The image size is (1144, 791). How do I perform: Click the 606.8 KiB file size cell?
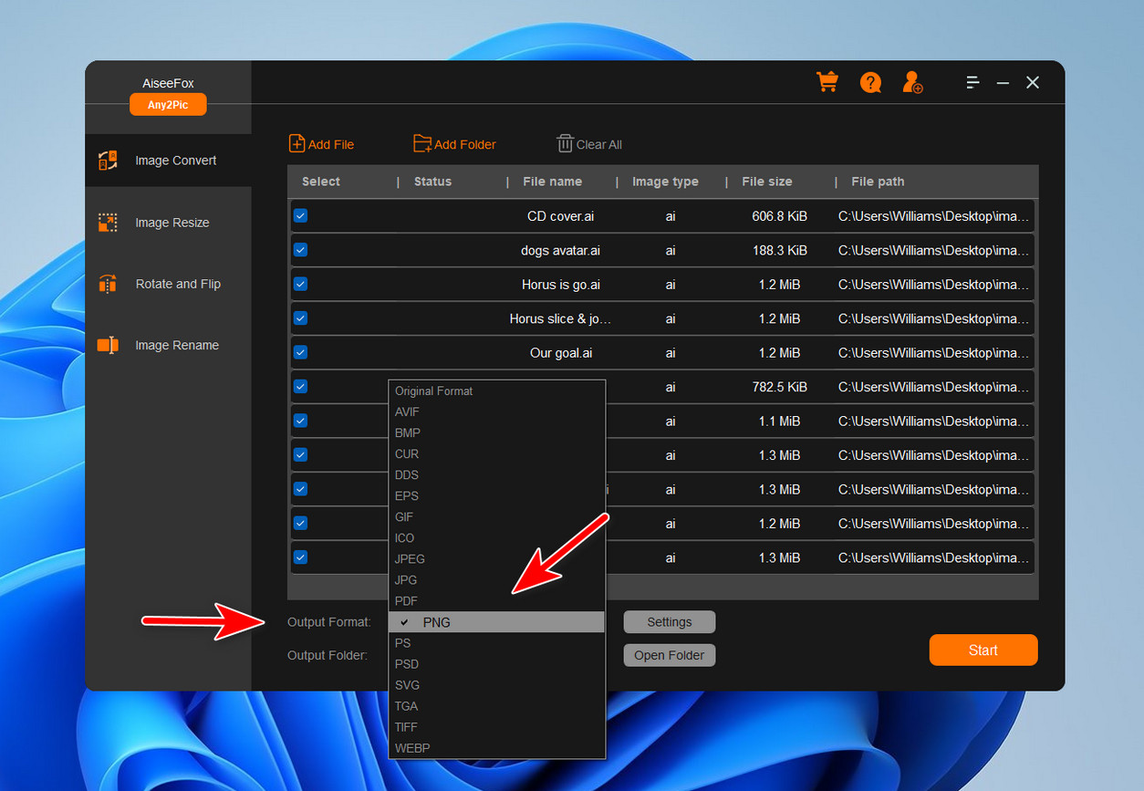pyautogui.click(x=779, y=216)
